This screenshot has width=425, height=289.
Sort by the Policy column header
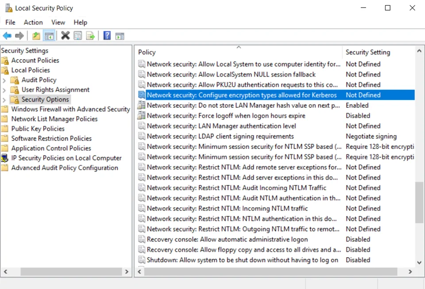(x=239, y=52)
